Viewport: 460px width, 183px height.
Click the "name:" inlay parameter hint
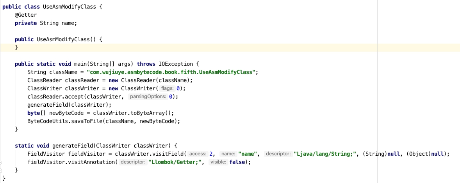coord(228,154)
